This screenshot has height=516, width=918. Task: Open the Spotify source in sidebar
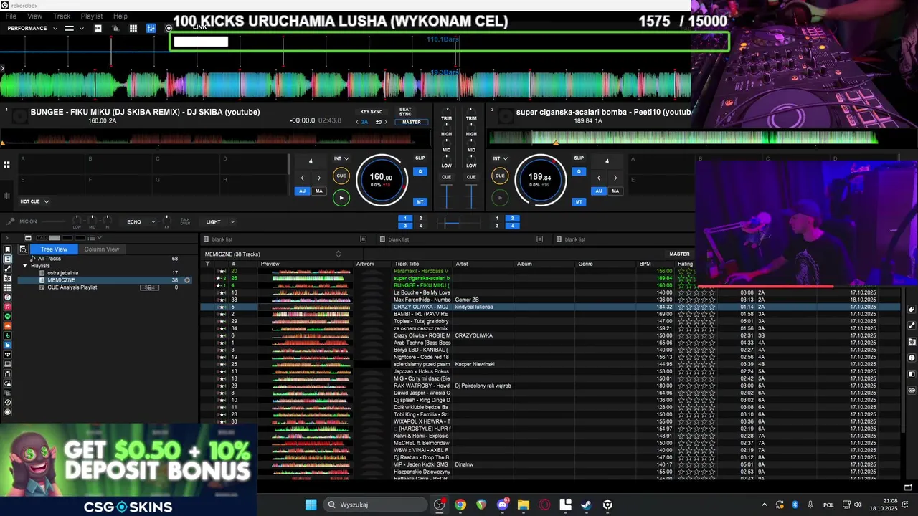[8, 316]
